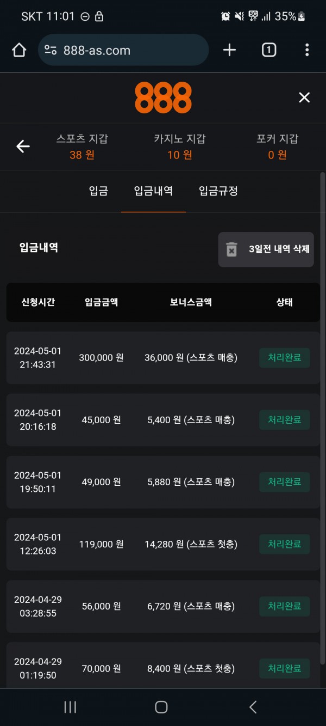Click the trash icon for deleting history
The image size is (326, 726).
(x=232, y=249)
